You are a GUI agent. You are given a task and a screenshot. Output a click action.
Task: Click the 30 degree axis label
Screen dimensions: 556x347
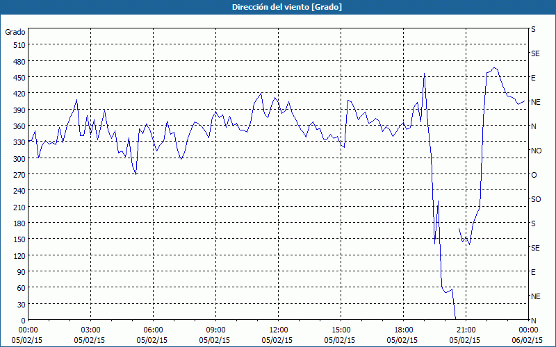coord(22,304)
